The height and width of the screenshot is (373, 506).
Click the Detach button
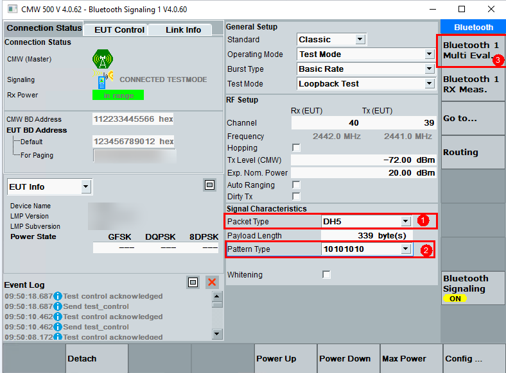click(97, 358)
